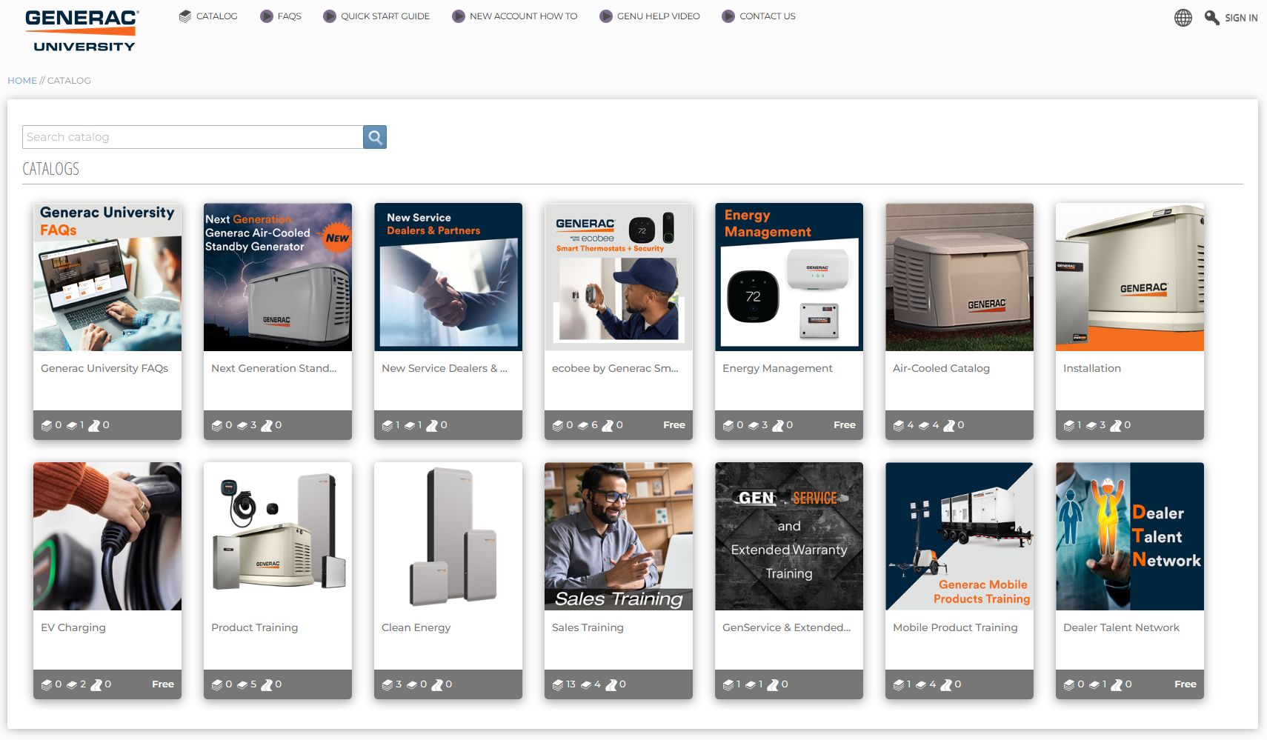
Task: Click learner icon on GenService card footer
Action: pyautogui.click(x=773, y=684)
